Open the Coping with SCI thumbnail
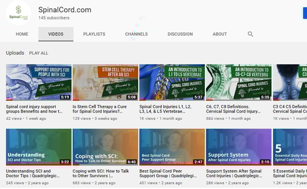This screenshot has width=307, height=189. point(105,147)
